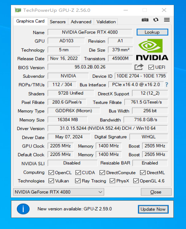Select the Validation tab
The height and width of the screenshot is (229, 186).
[x=106, y=22]
